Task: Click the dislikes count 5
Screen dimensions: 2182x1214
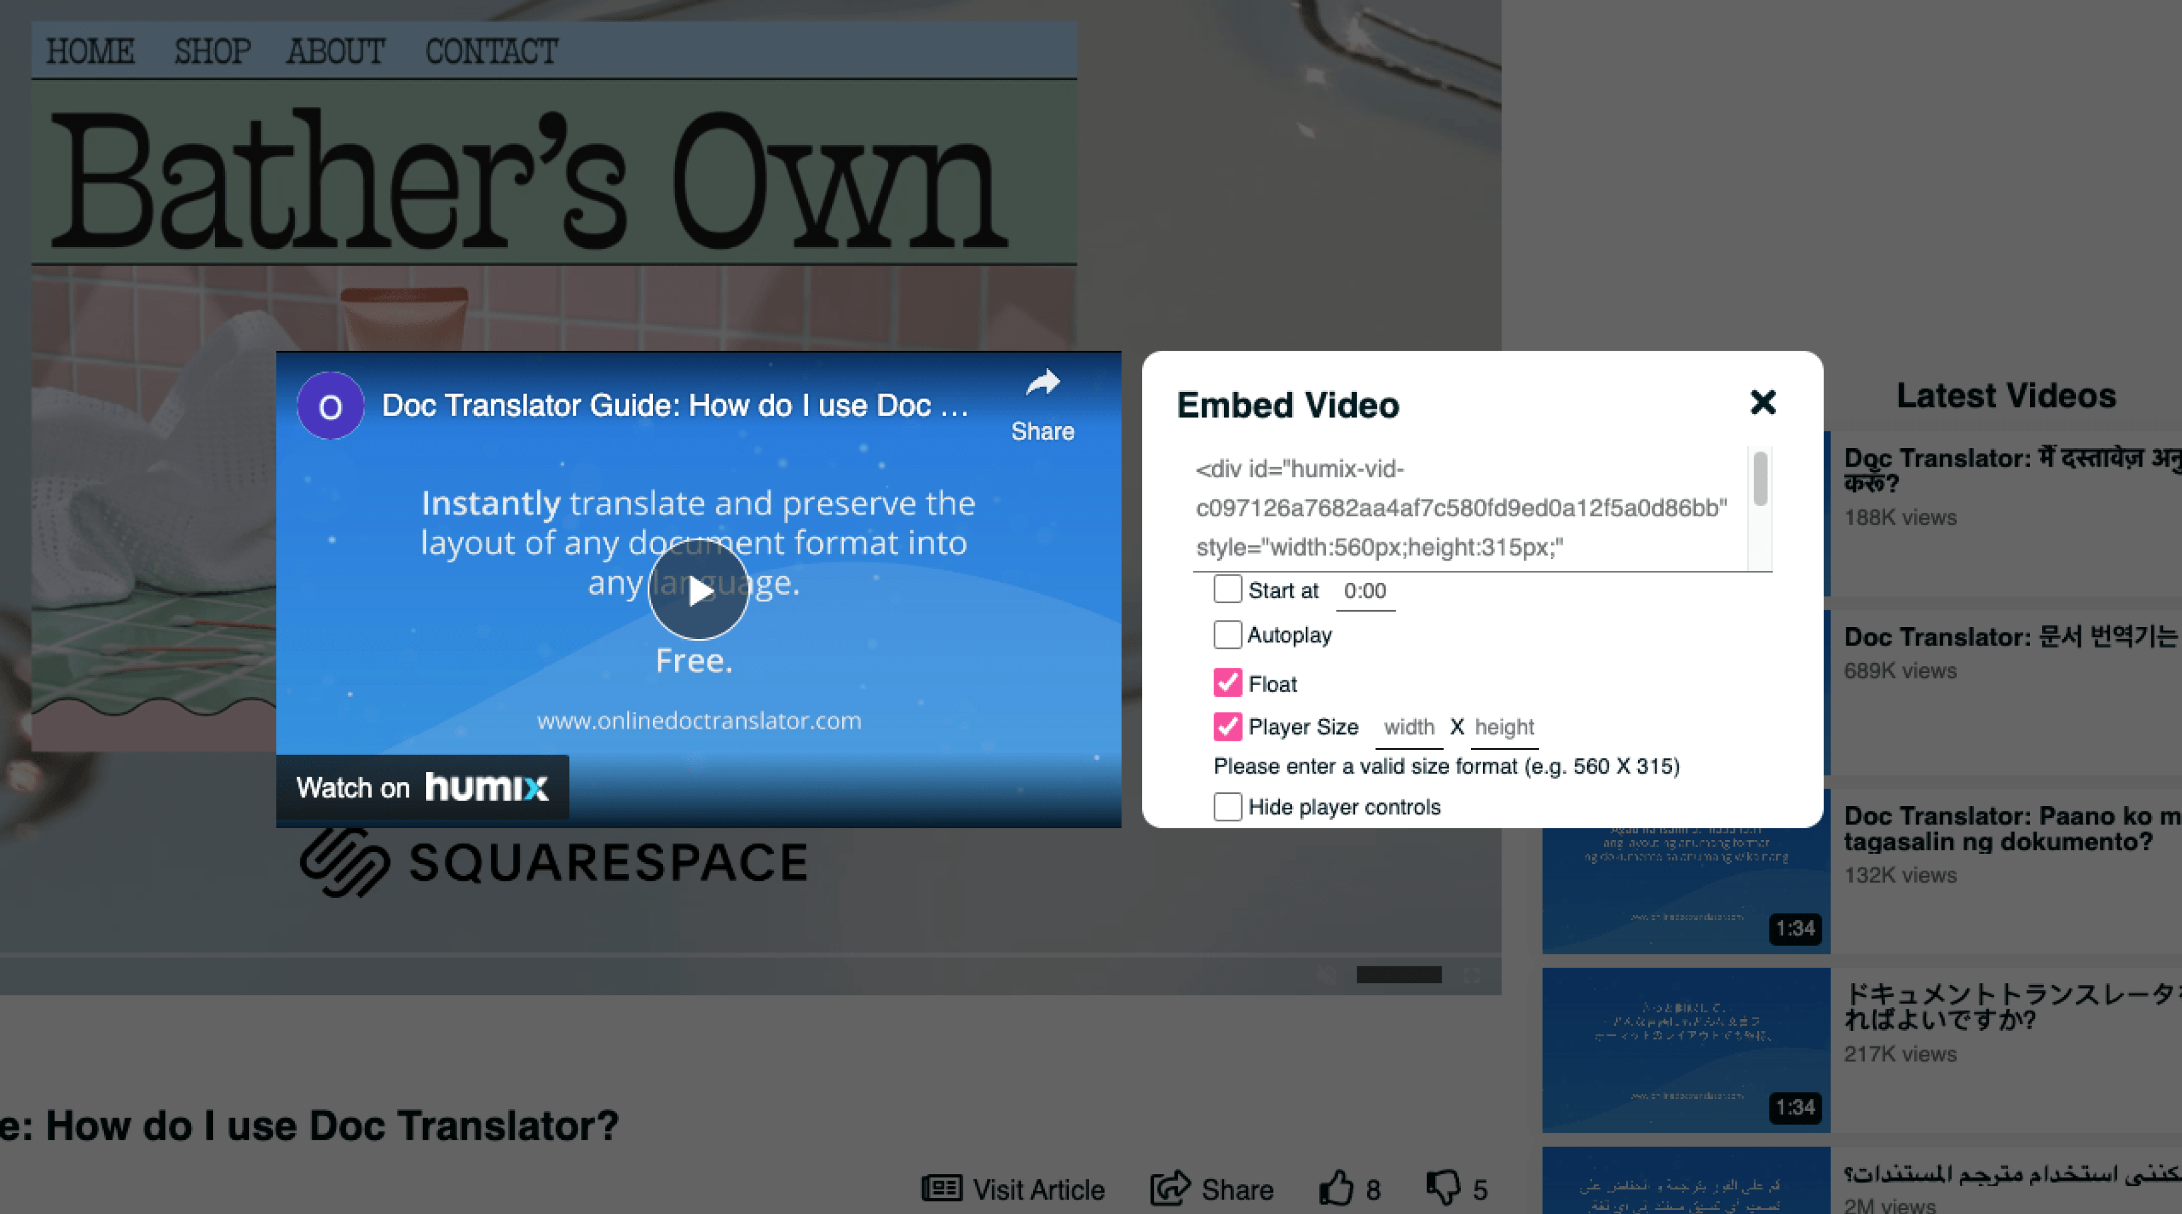Action: [1480, 1190]
